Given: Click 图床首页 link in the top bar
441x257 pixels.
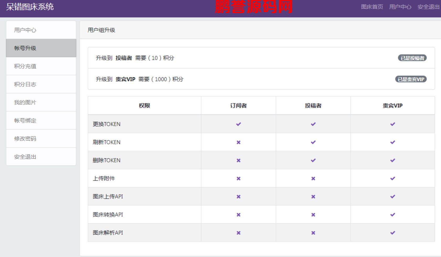Looking at the screenshot, I should (x=372, y=7).
